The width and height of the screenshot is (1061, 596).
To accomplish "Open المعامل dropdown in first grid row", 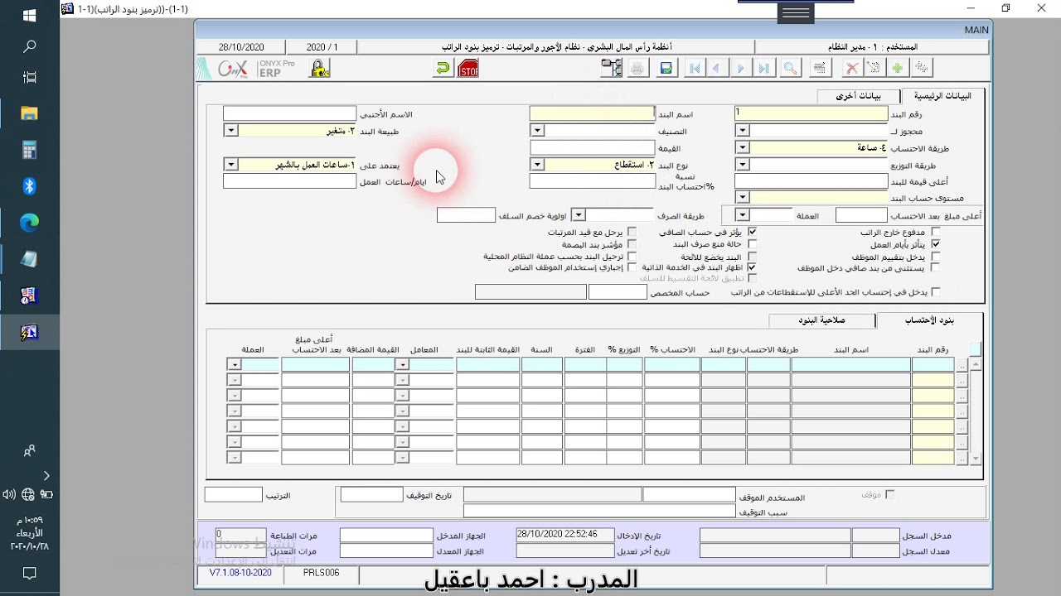I will tap(402, 365).
